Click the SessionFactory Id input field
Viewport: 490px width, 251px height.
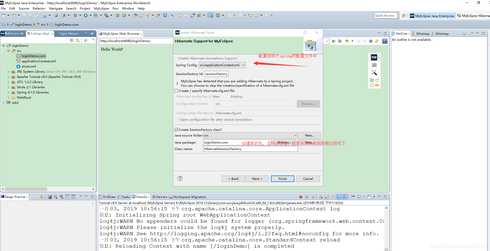[x=216, y=74]
